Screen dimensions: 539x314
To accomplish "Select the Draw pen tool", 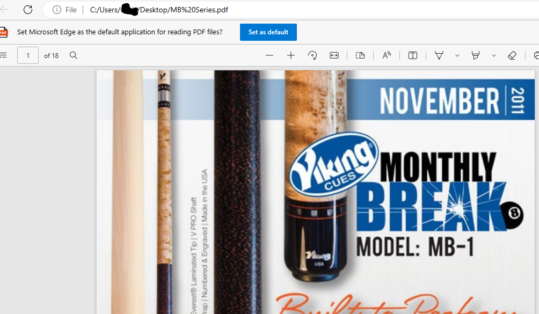I will [439, 55].
